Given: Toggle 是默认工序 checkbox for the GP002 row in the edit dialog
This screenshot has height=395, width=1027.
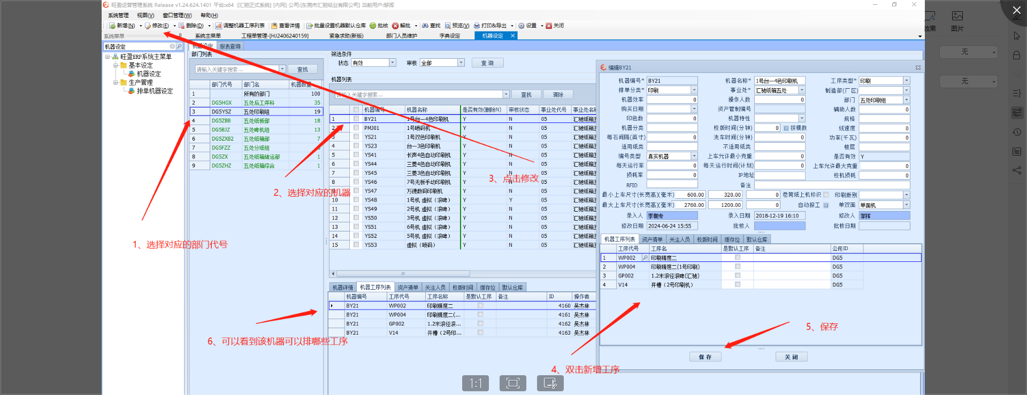Looking at the screenshot, I should [738, 276].
